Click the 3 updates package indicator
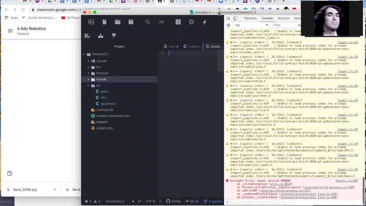366x206 pixels. (213, 201)
